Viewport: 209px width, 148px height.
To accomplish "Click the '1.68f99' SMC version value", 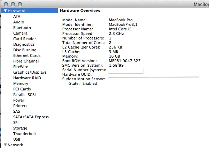I will tap(116, 65).
